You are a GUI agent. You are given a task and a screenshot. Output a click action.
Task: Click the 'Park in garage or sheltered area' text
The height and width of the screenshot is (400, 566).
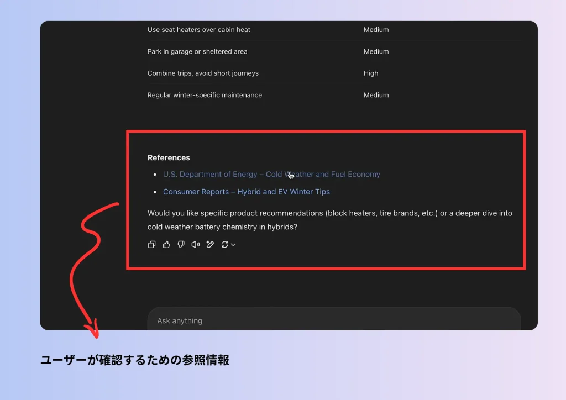point(197,51)
